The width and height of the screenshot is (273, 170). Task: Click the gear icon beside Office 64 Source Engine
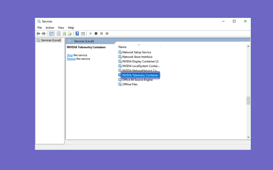[x=120, y=80]
